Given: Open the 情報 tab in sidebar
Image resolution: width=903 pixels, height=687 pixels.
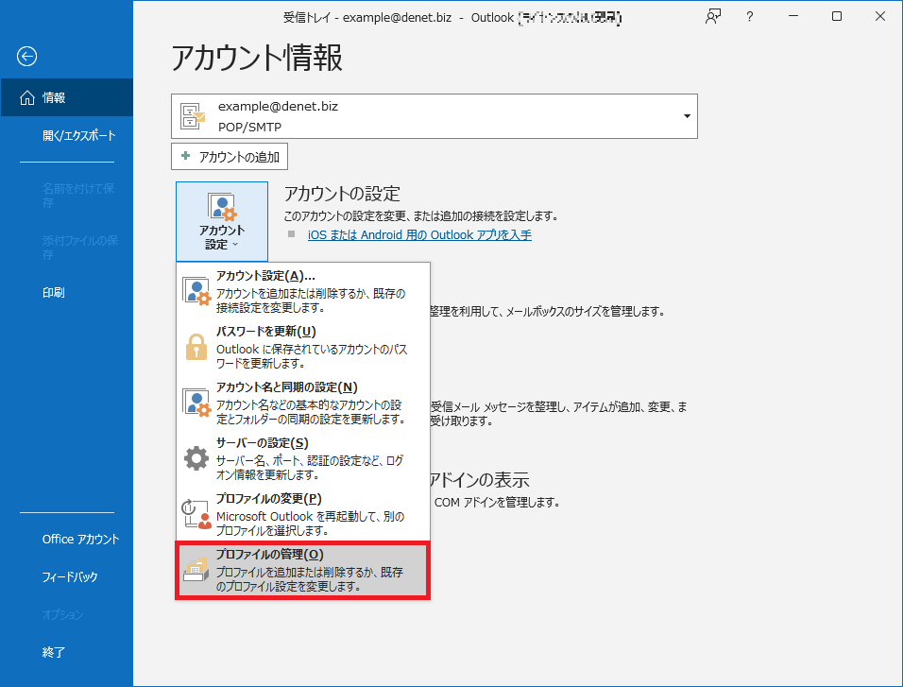Looking at the screenshot, I should [67, 98].
